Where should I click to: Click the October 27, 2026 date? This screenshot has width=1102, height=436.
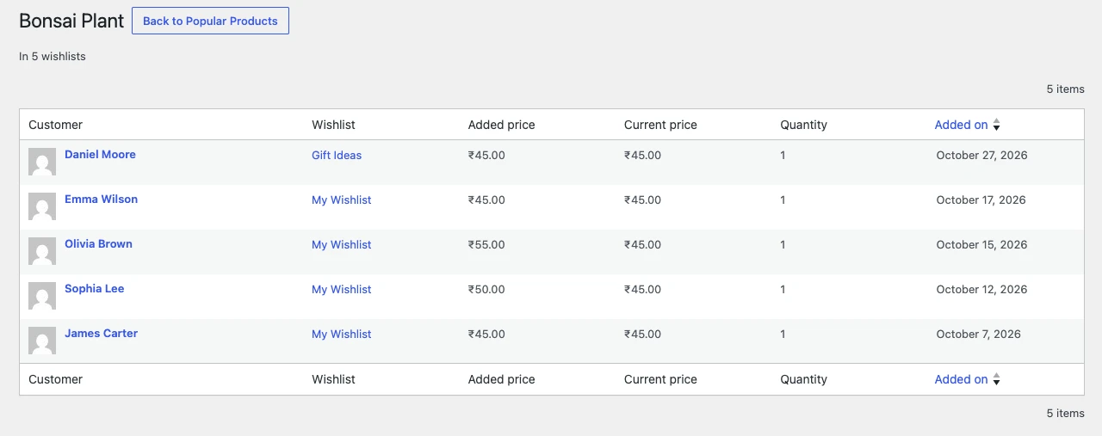click(x=981, y=156)
